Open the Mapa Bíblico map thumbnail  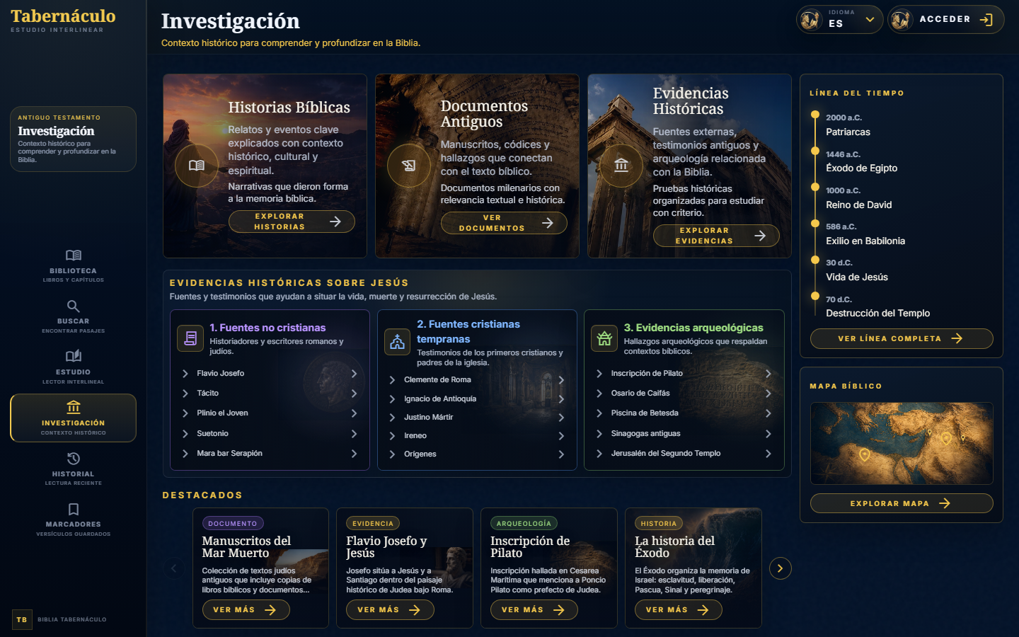(x=902, y=444)
